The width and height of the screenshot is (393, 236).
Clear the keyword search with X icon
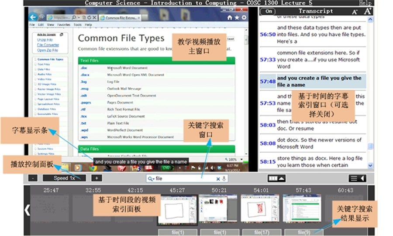(218, 179)
